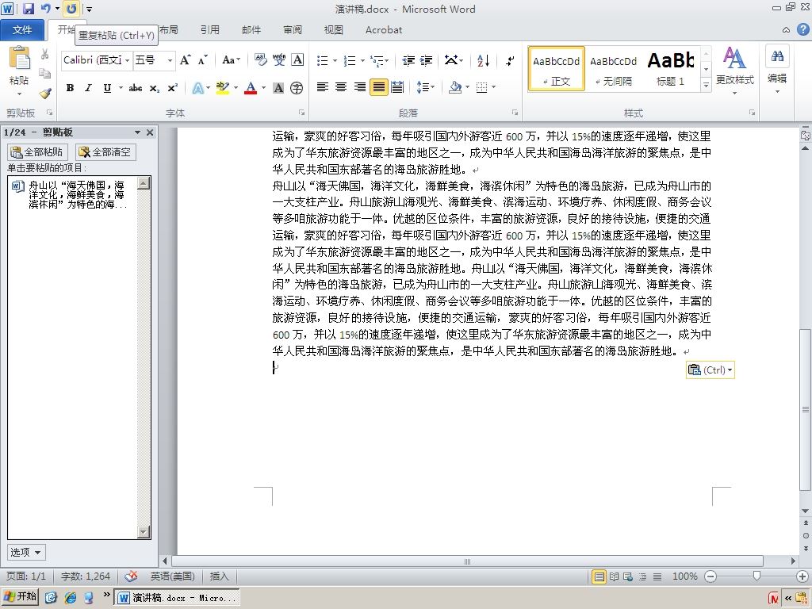This screenshot has height=609, width=812.
Task: Activate the Format Painter brush
Action: pyautogui.click(x=44, y=94)
